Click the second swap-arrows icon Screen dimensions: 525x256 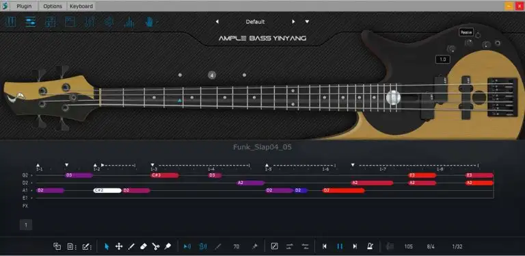305,246
